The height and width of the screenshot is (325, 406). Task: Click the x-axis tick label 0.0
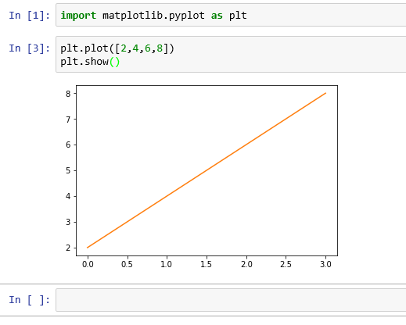point(88,264)
